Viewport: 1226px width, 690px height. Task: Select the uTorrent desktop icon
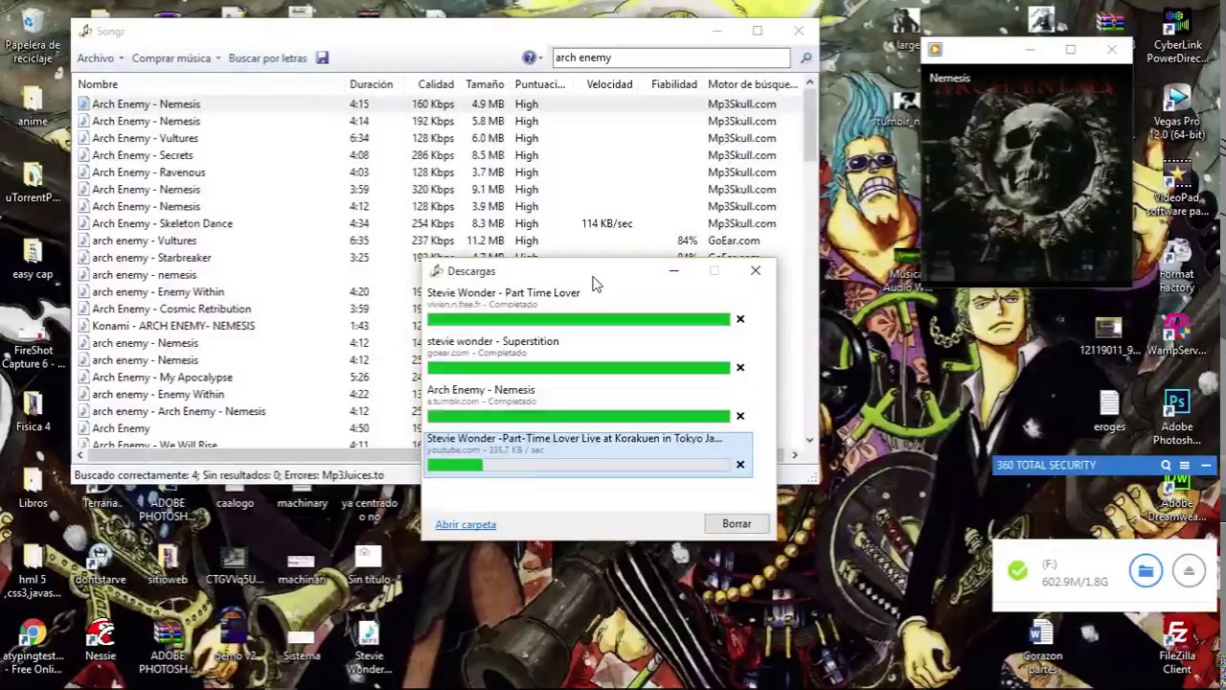click(33, 182)
